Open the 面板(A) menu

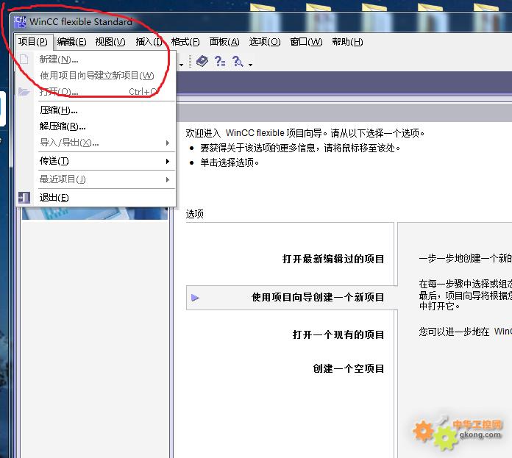tap(224, 42)
